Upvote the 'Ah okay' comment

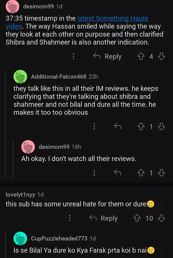[x=141, y=173]
